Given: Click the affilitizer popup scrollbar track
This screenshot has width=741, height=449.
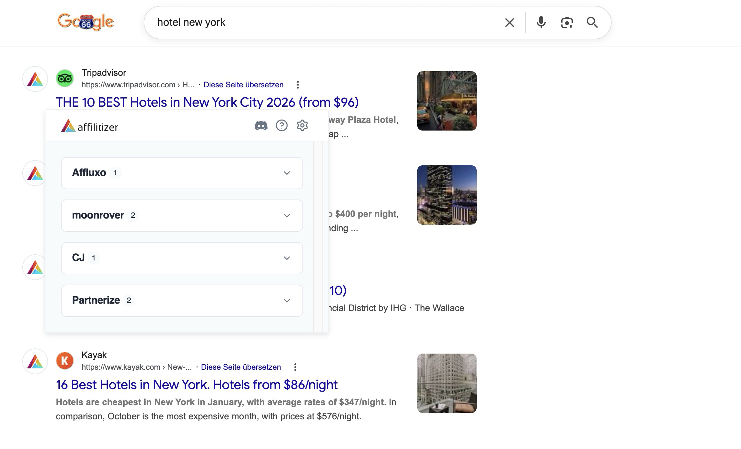Looking at the screenshot, I should 318,237.
